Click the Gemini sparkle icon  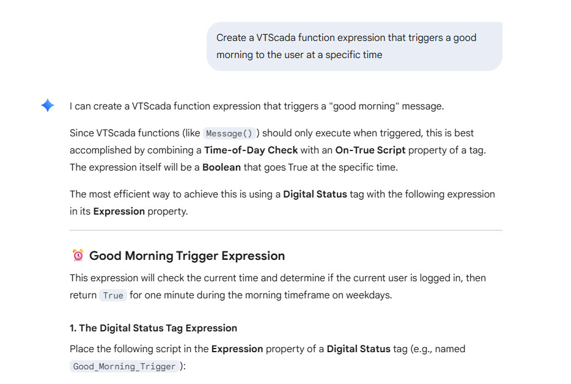(48, 105)
